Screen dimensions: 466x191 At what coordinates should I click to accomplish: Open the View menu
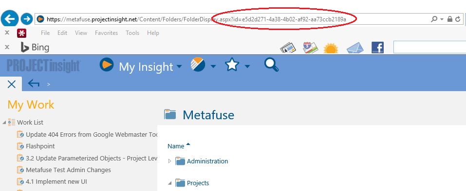81,33
